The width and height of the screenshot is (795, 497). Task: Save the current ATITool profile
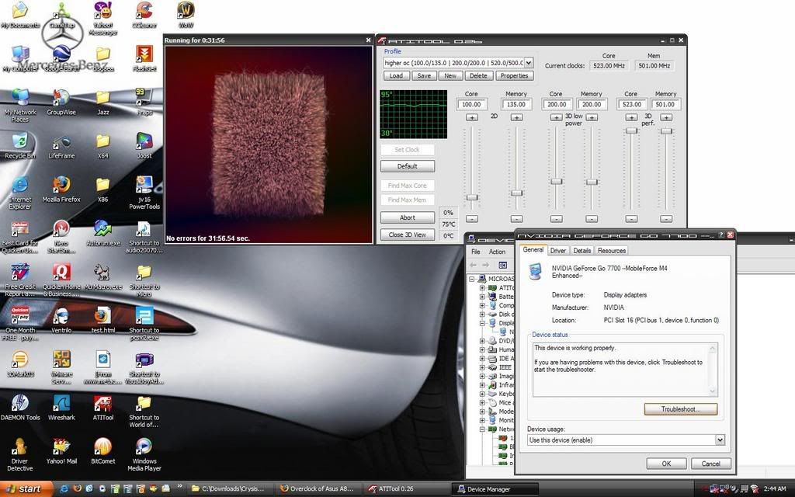[x=424, y=75]
